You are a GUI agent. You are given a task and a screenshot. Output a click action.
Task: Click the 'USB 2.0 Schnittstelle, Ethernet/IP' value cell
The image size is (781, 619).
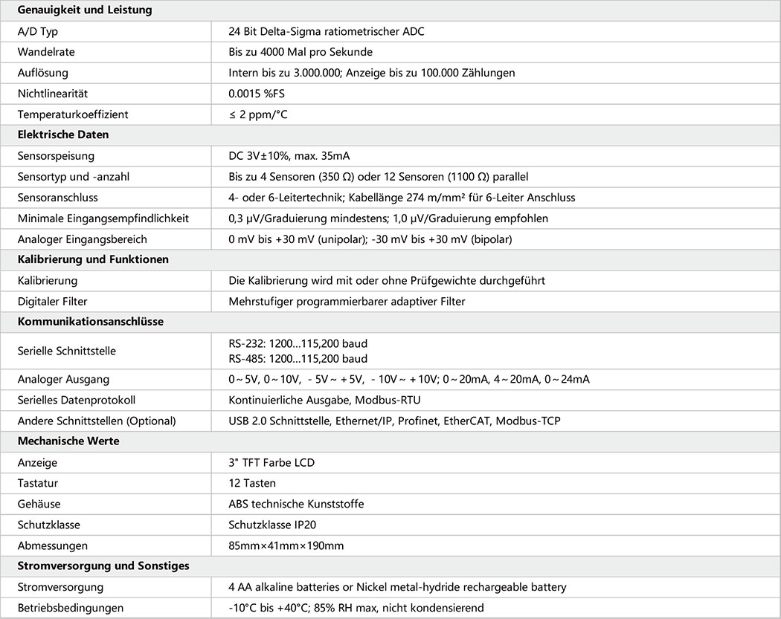coord(395,421)
